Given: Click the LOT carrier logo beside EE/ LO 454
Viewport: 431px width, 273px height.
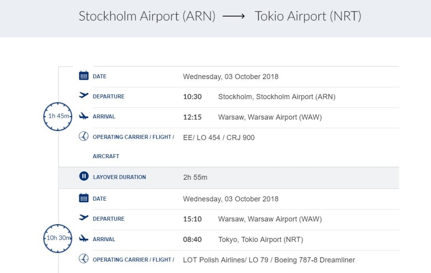Looking at the screenshot, I should tap(84, 136).
